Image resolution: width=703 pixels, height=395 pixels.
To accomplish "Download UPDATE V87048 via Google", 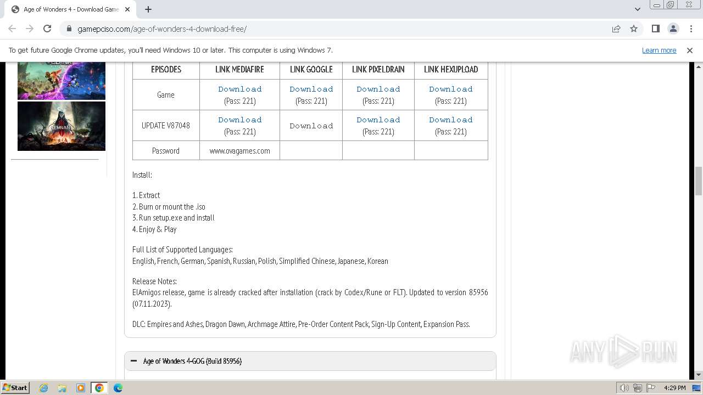I will [311, 126].
